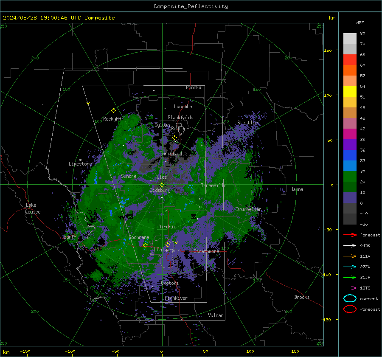
Task: Click the Airdrie city label
Action: (167, 227)
